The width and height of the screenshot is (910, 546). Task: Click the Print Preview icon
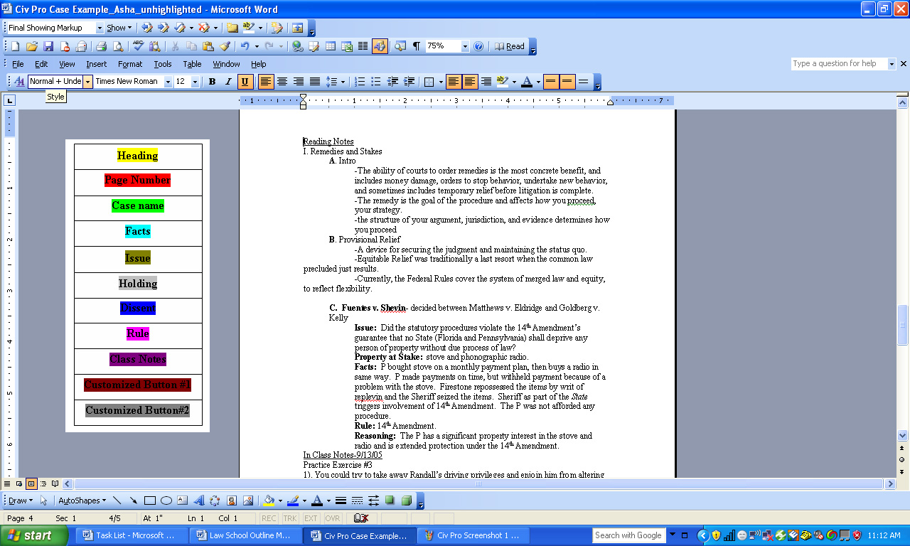coord(117,46)
